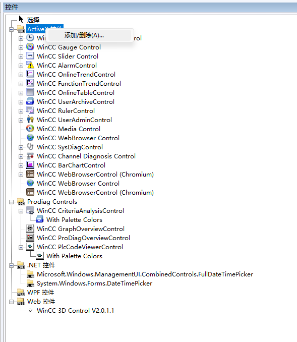Select the Prodiag Controls label
Screen dimensions: 297x342
[52, 202]
